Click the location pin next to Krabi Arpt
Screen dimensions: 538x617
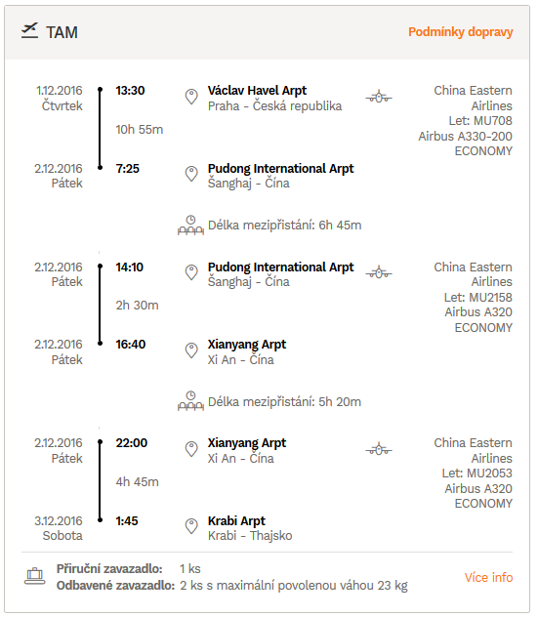pos(191,526)
